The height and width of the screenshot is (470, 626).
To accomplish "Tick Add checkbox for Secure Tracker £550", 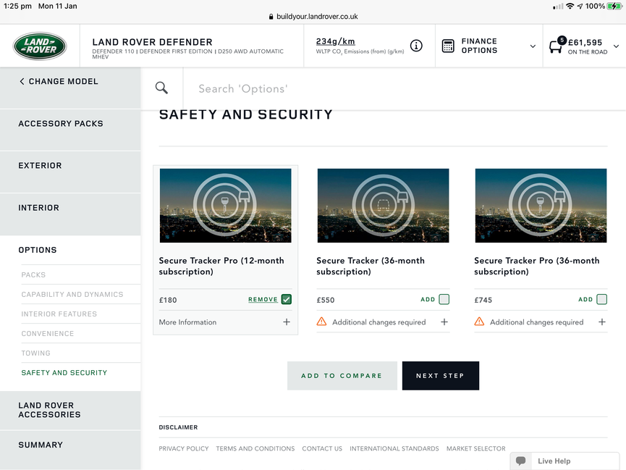I will pyautogui.click(x=444, y=299).
